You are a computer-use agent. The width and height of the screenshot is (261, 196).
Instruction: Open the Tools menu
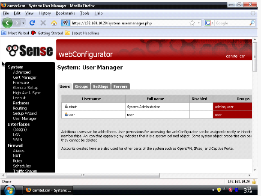[84, 13]
